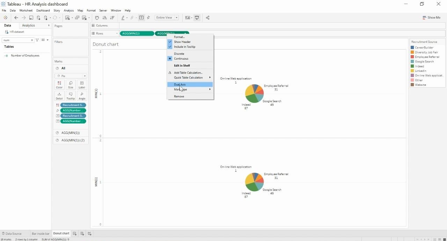This screenshot has width=447, height=241.
Task: Expand Quick Table Calculation submenu
Action: tap(190, 77)
